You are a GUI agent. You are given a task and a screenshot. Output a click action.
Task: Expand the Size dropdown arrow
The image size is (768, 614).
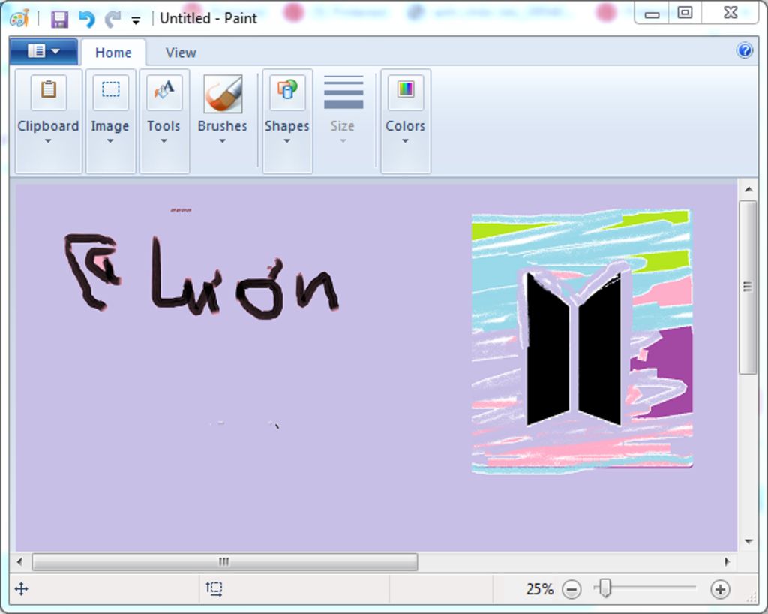point(343,141)
